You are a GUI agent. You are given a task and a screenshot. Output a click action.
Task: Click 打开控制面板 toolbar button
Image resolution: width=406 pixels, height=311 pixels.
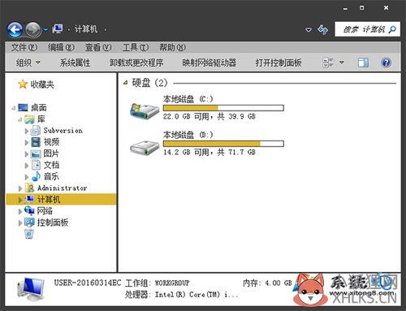pos(279,63)
